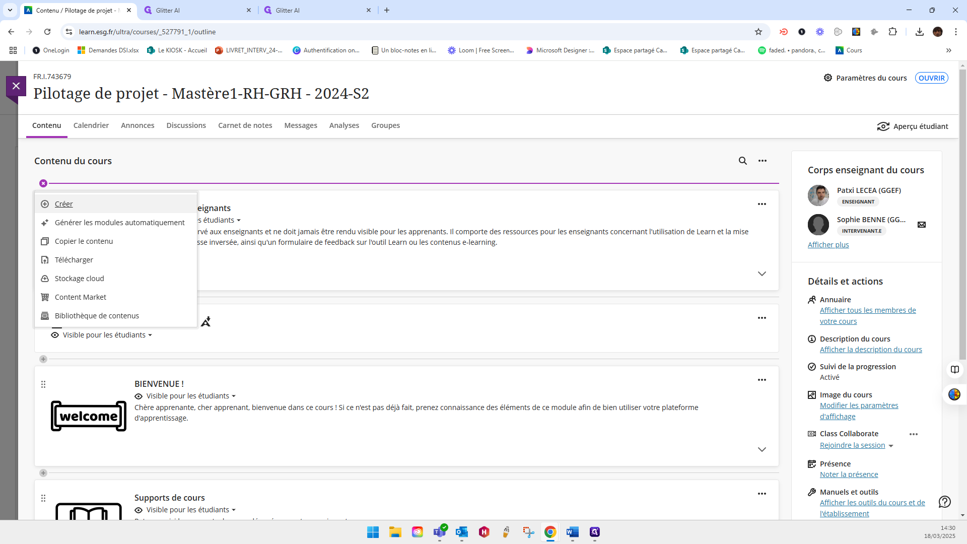The height and width of the screenshot is (544, 967).
Task: Open Chrome downloads icon
Action: [920, 32]
